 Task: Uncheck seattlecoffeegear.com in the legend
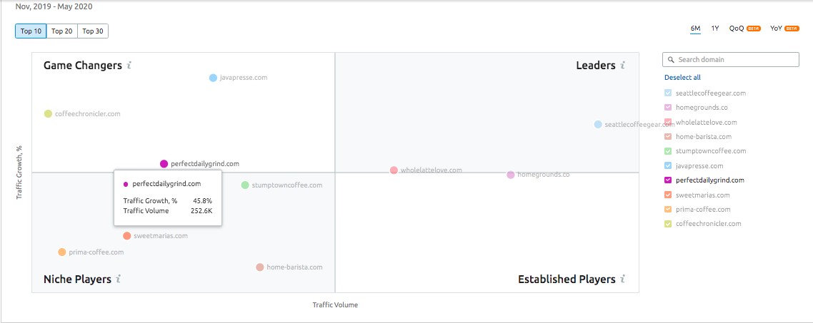click(668, 93)
